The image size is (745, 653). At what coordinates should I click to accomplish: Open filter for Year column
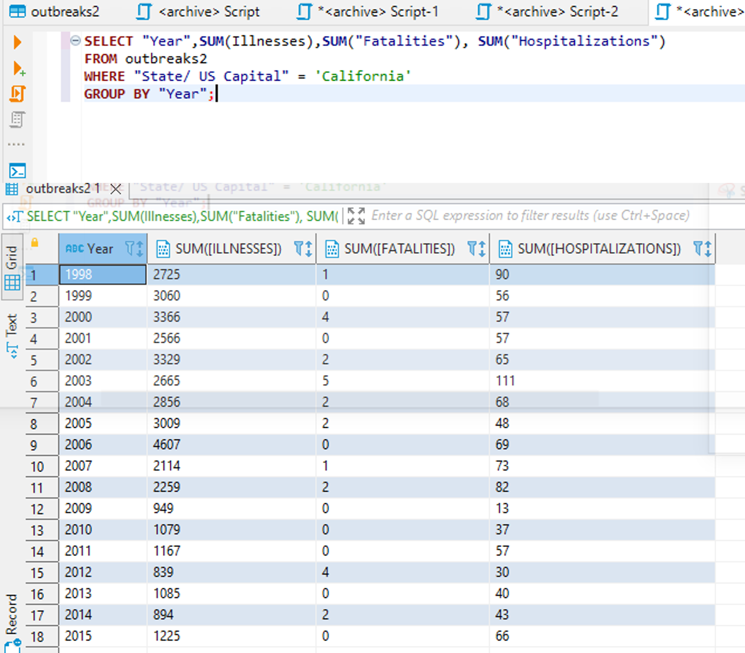click(130, 248)
